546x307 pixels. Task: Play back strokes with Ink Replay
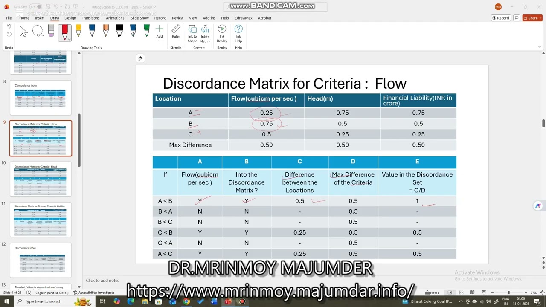[x=222, y=33]
